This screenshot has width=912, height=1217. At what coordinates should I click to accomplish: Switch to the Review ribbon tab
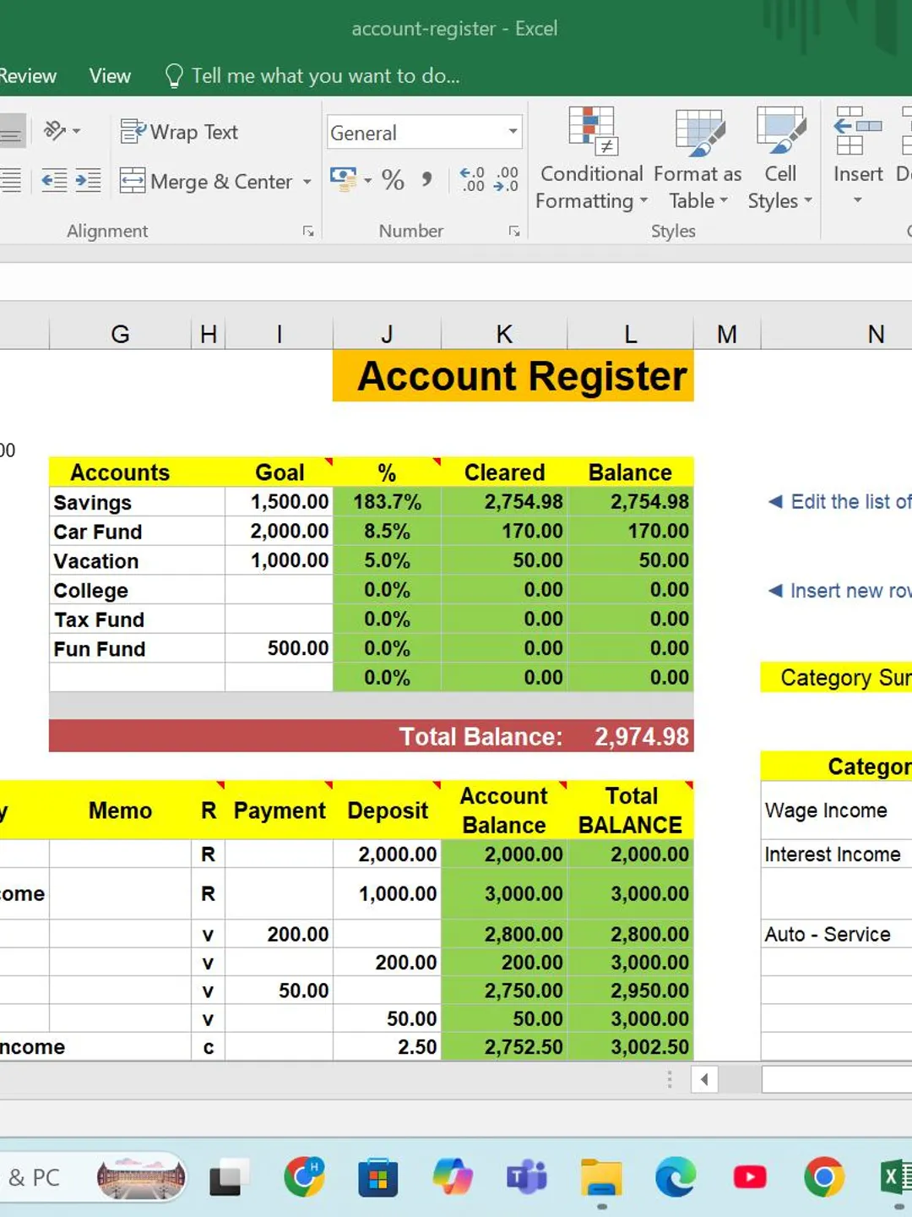(x=27, y=76)
